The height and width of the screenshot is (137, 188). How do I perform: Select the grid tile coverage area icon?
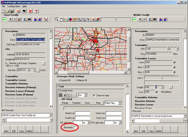(61, 95)
